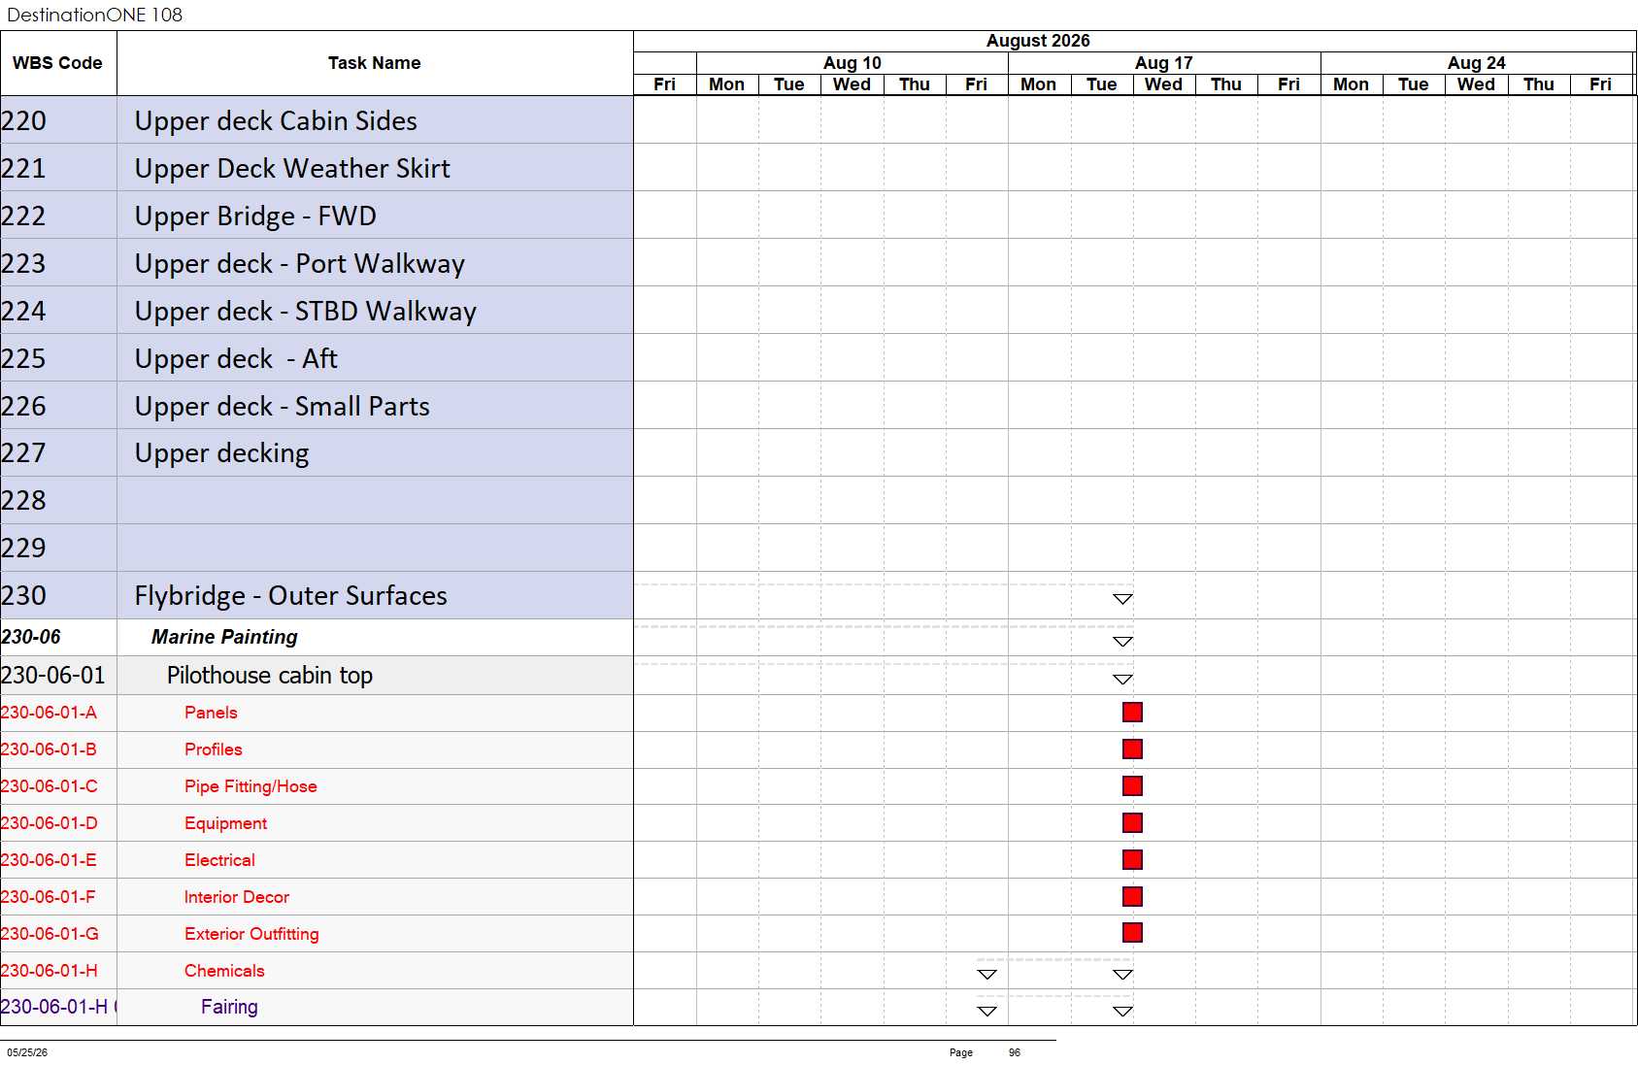Click the page number 96 in footer
This screenshot has width=1638, height=1065.
[x=1015, y=1052]
